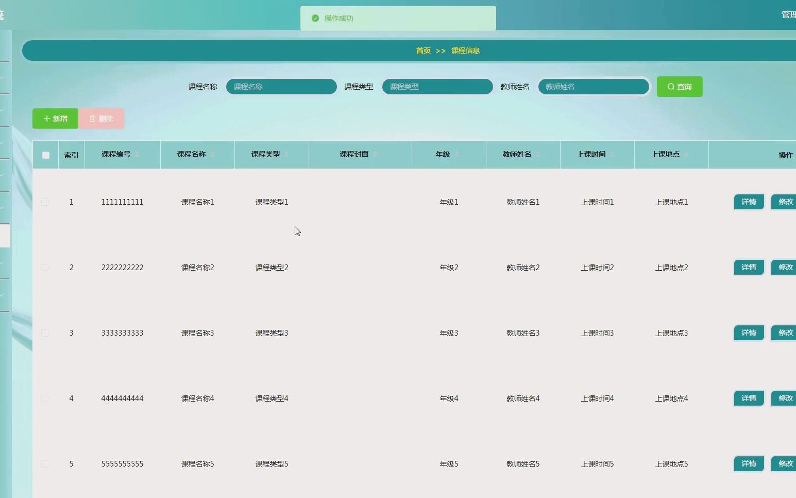Click cell 年级2
796x498 pixels.
point(449,268)
